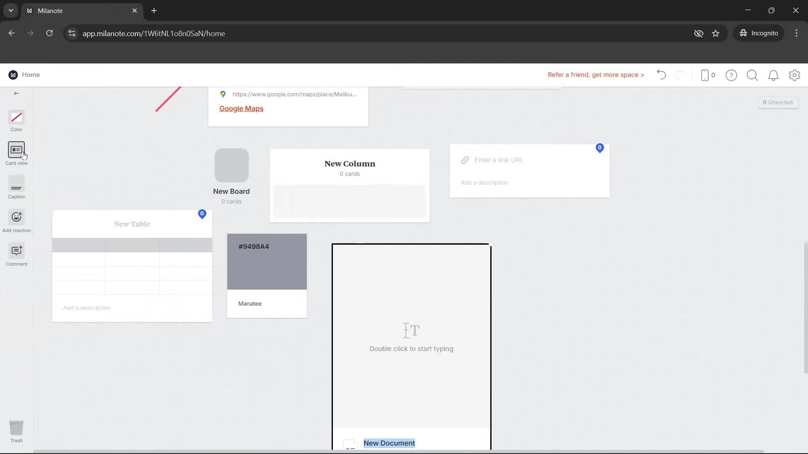Open the browser tab search chevron
The width and height of the screenshot is (808, 454).
tap(11, 11)
